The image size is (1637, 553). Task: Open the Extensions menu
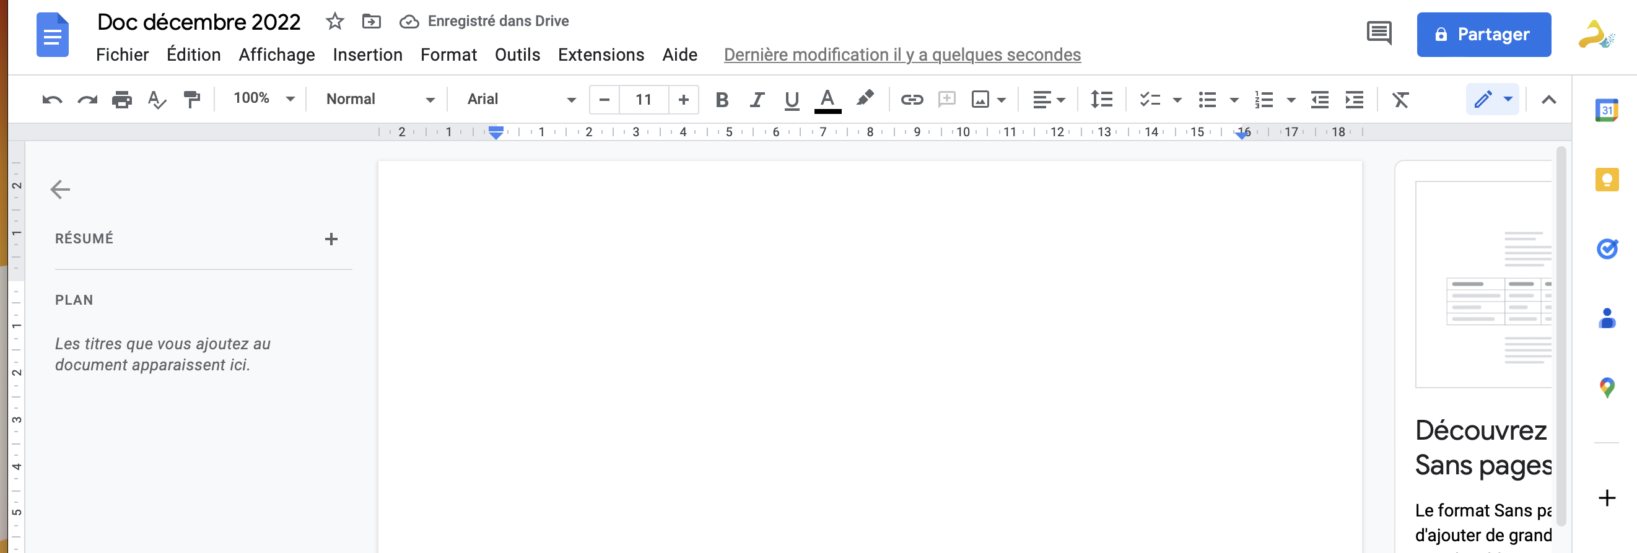[x=601, y=54]
